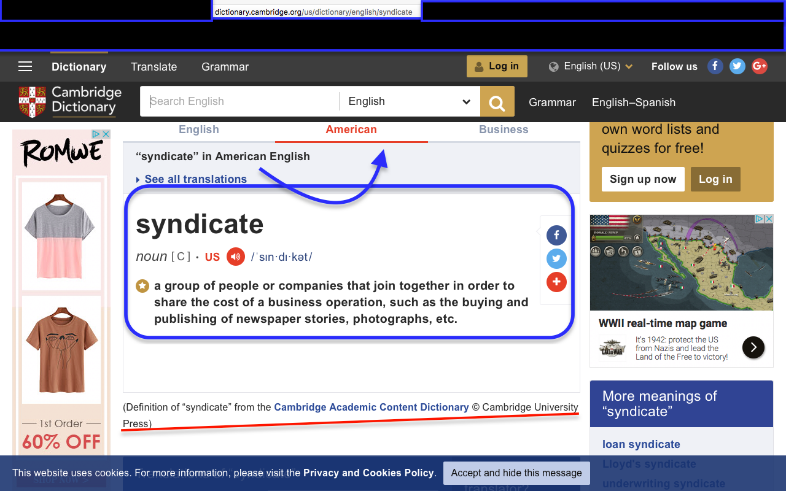Open the Cambridge Academic Content Dictionary link
786x491 pixels.
[x=371, y=407]
